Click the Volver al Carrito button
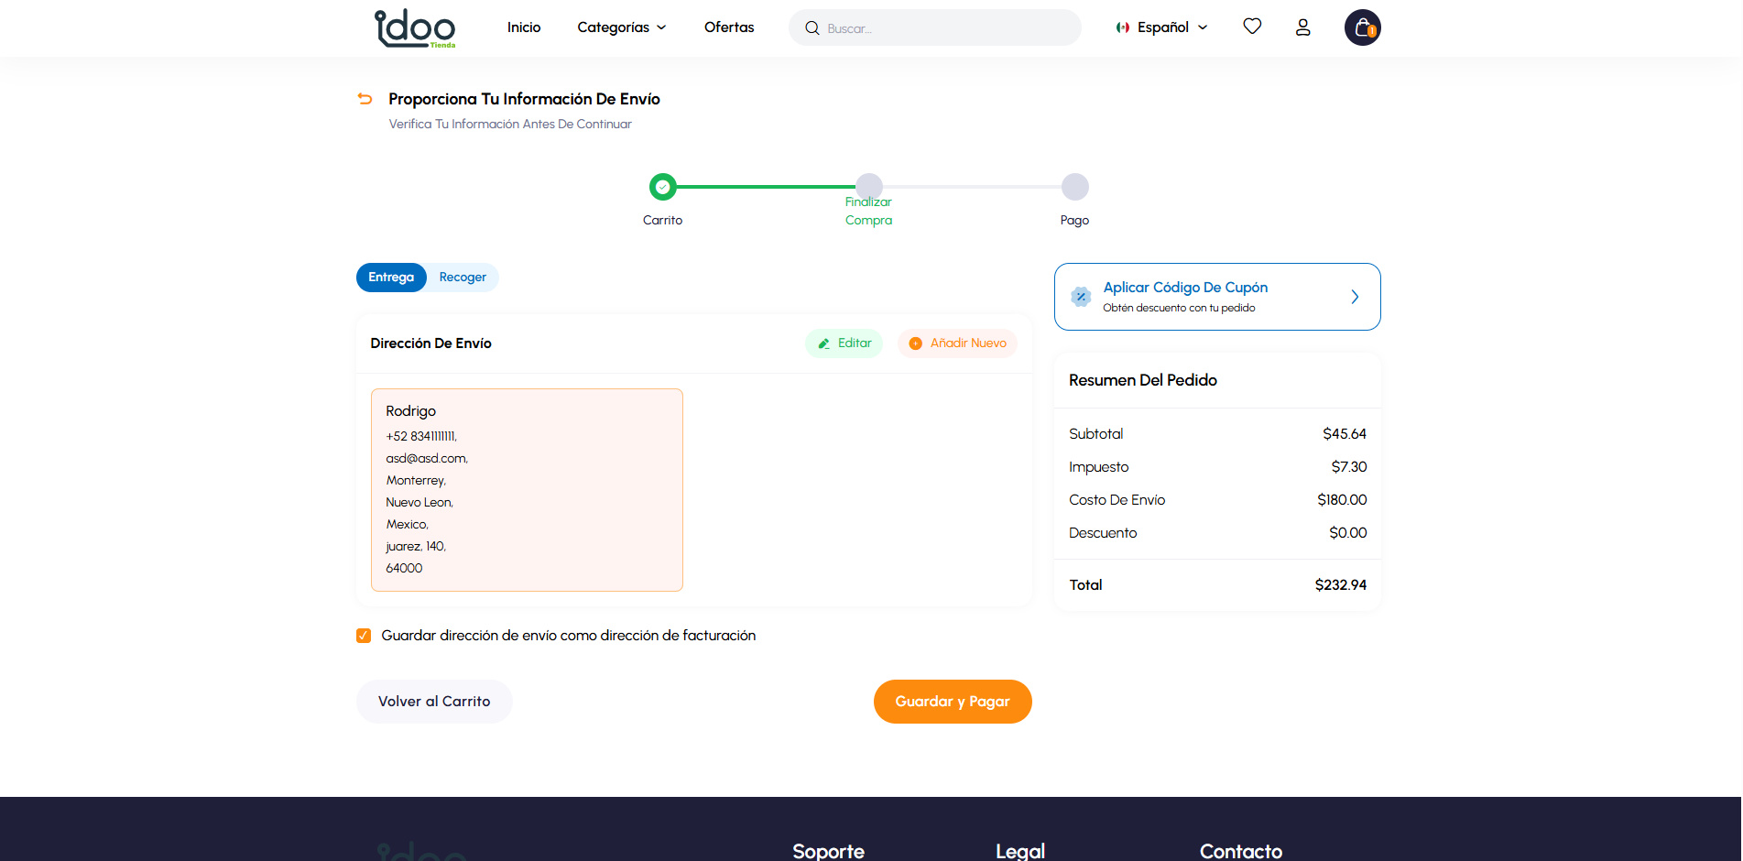The width and height of the screenshot is (1743, 861). click(x=434, y=702)
